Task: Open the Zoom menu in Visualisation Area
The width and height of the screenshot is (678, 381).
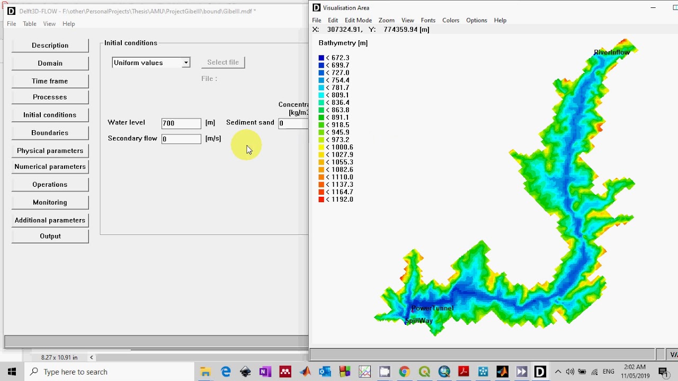Action: (386, 20)
